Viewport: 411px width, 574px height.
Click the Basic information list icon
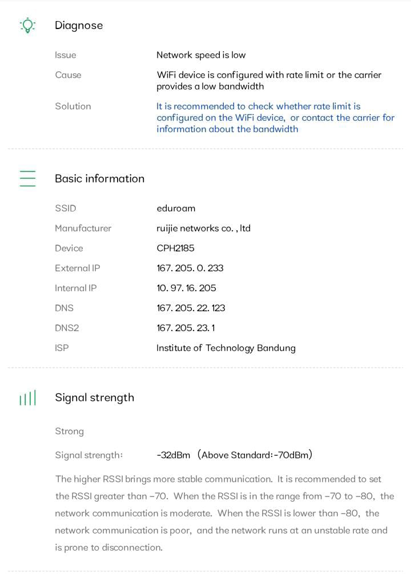click(x=27, y=178)
